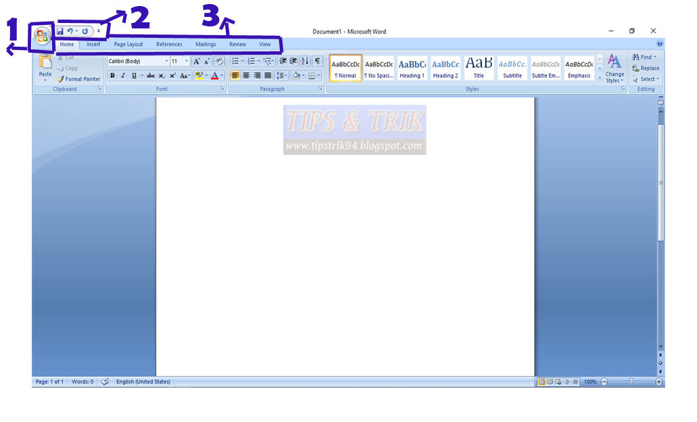
Task: Open the font size dropdown
Action: (x=186, y=60)
